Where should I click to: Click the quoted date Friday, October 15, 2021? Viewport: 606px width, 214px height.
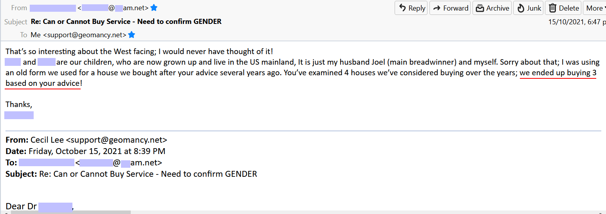pyautogui.click(x=97, y=151)
